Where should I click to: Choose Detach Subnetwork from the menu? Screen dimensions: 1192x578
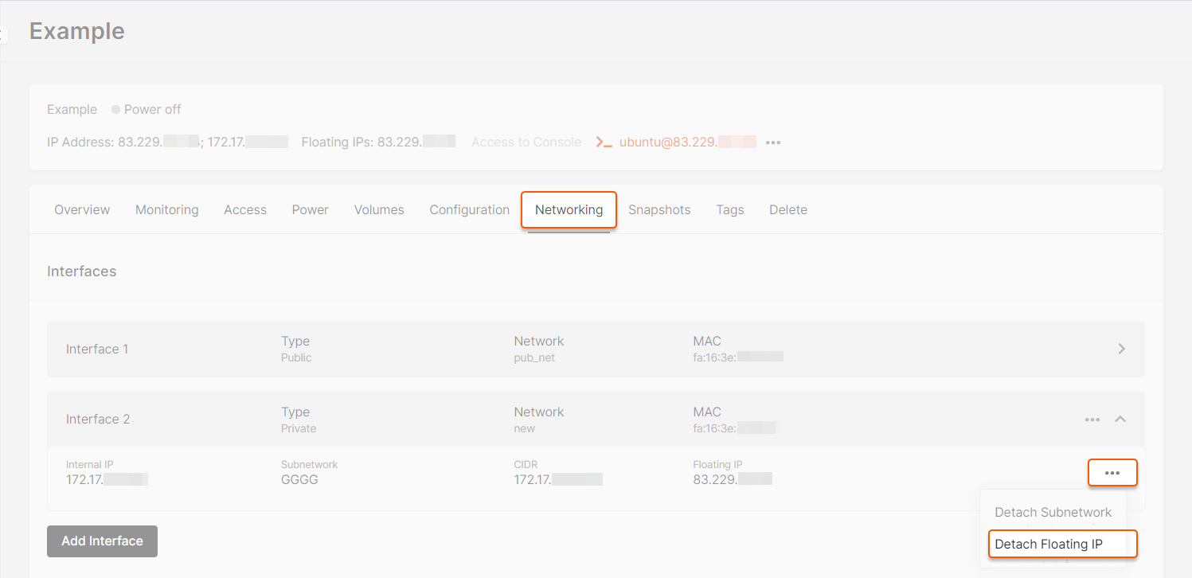coord(1053,512)
